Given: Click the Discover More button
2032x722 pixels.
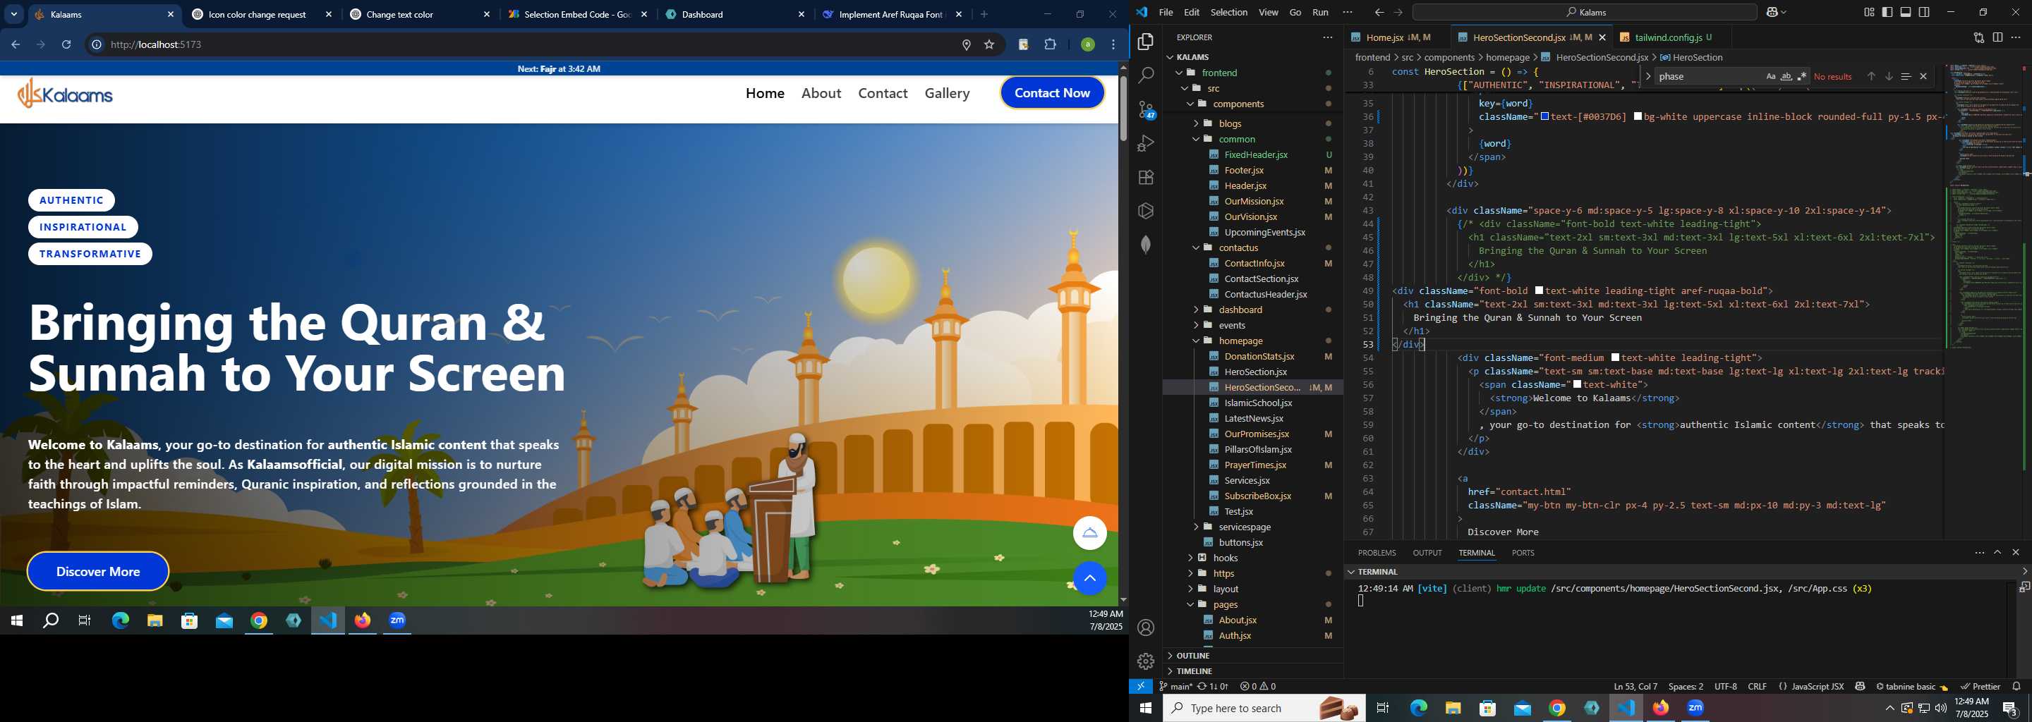Looking at the screenshot, I should point(98,571).
